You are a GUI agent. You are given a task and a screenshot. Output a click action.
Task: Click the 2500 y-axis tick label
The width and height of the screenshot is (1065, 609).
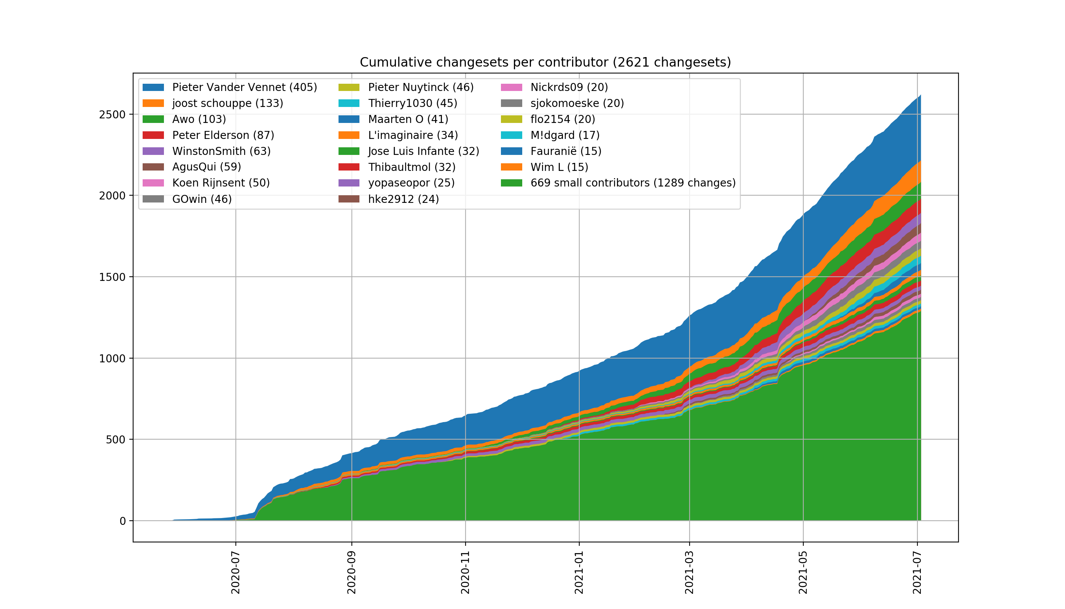112,115
